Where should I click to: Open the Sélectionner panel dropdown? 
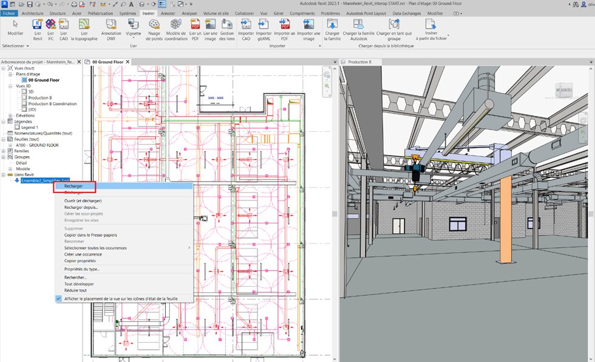pyautogui.click(x=15, y=46)
